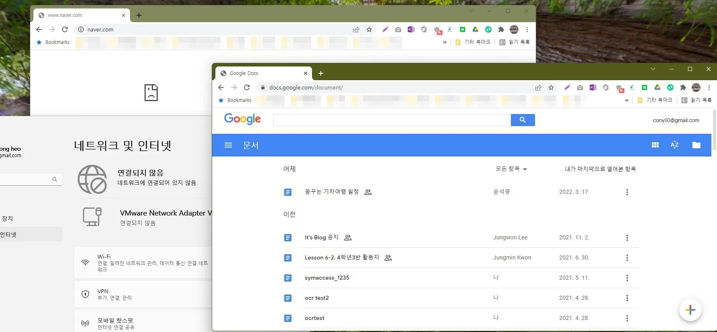This screenshot has height=332, width=717.
Task: Click the Google Docs page scrollbar
Action: [715, 130]
